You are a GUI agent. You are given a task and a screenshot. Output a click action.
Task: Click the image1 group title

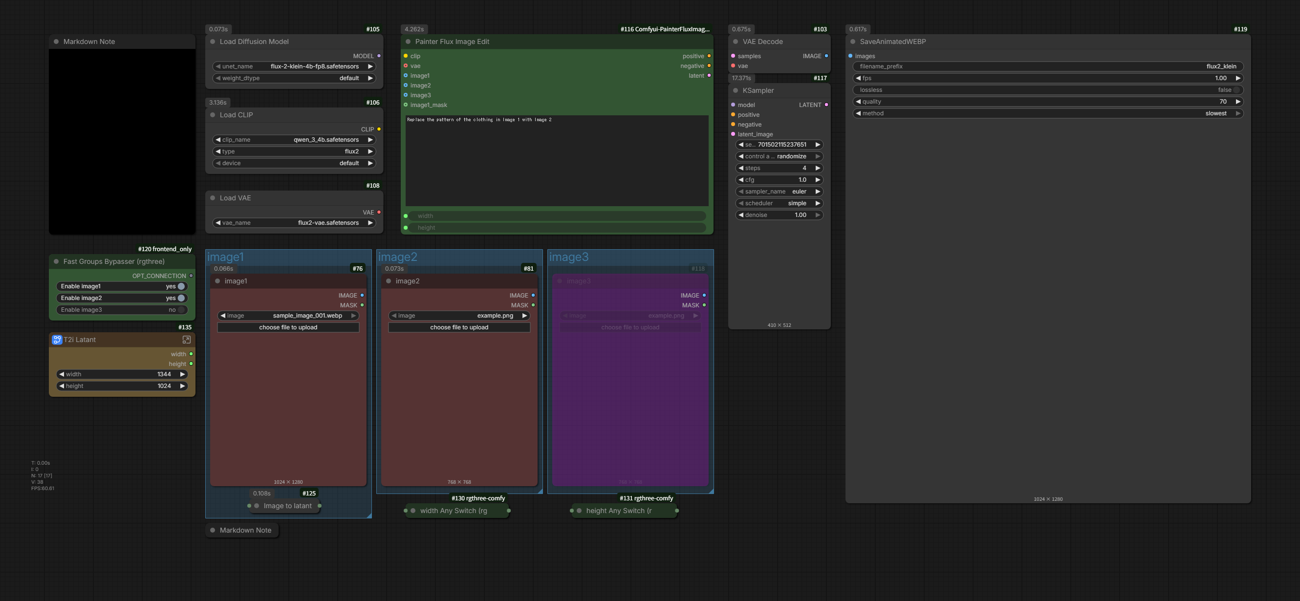(226, 257)
